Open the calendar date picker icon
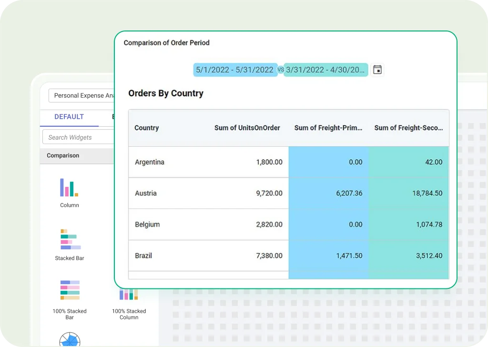The height and width of the screenshot is (347, 488). 377,70
